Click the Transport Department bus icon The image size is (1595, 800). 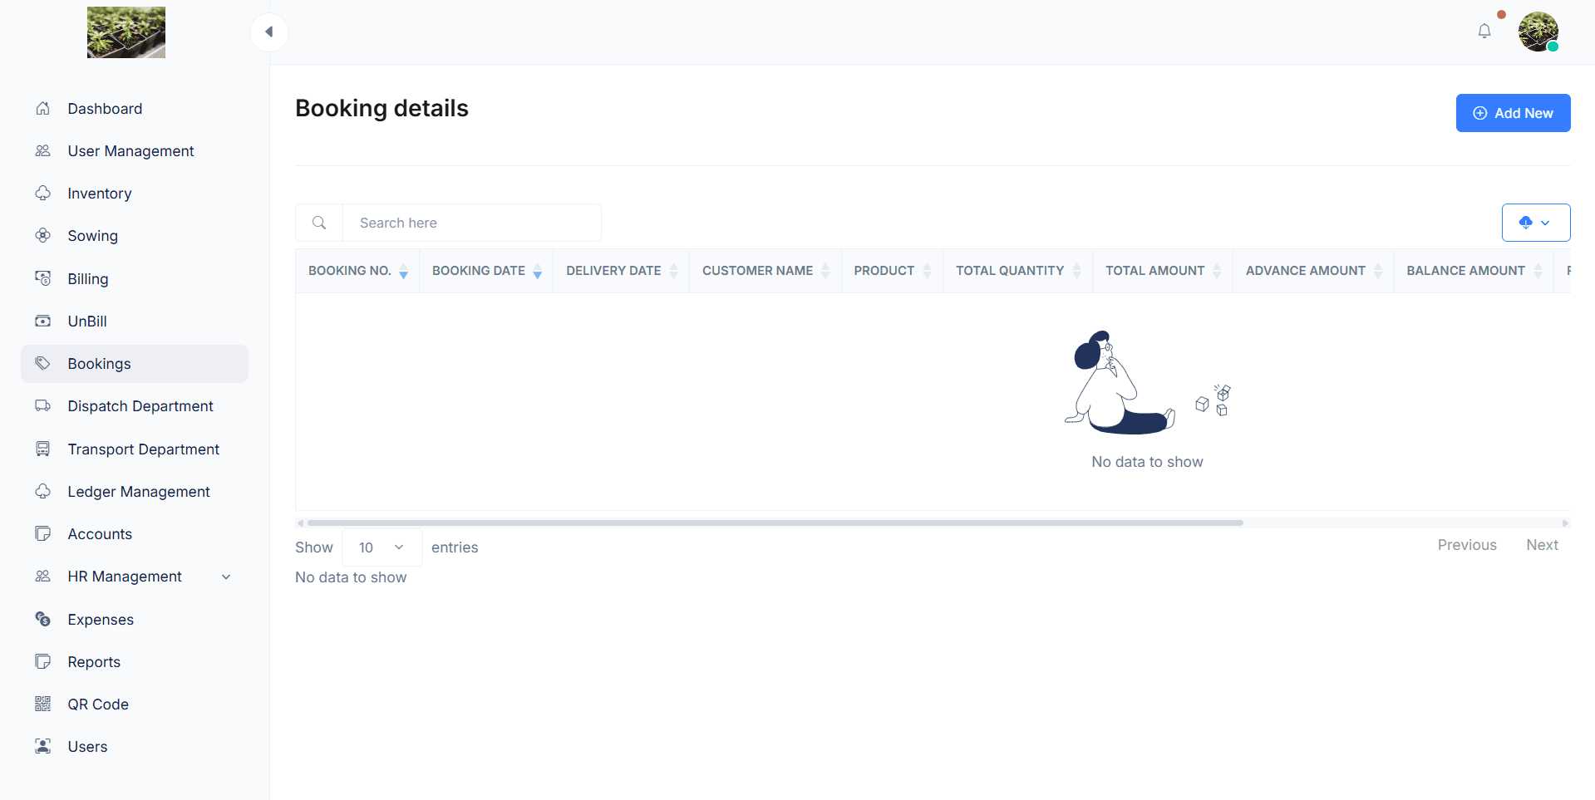coord(43,449)
